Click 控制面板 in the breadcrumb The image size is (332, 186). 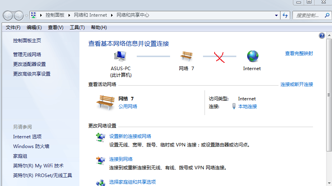pos(55,15)
